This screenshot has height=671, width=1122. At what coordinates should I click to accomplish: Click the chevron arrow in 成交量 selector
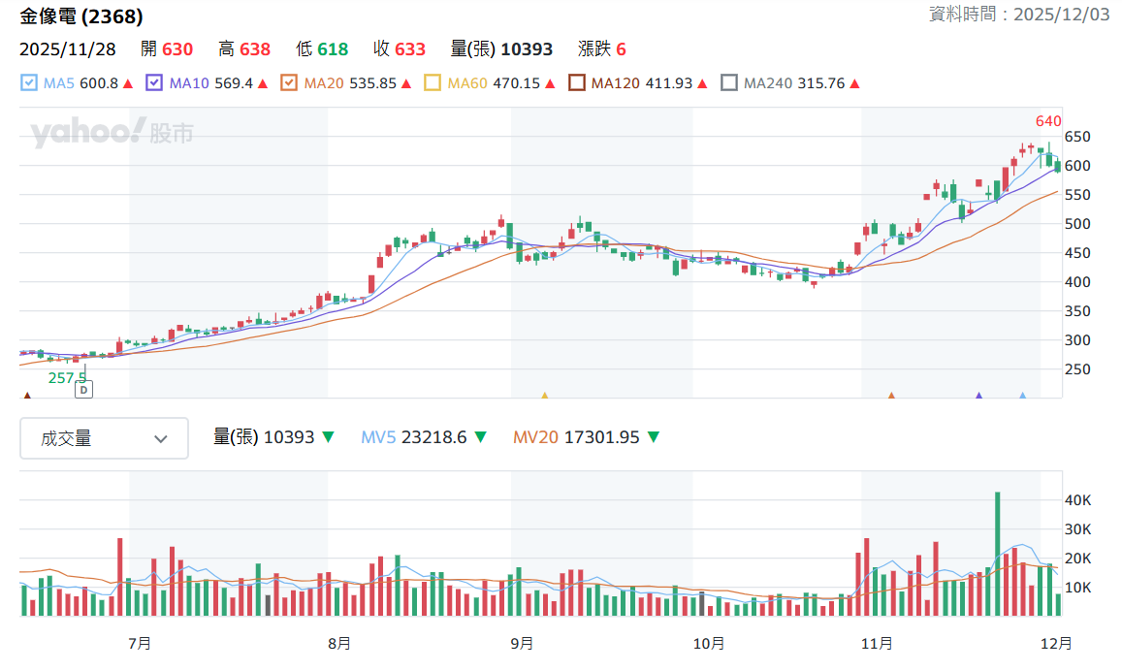pos(161,439)
